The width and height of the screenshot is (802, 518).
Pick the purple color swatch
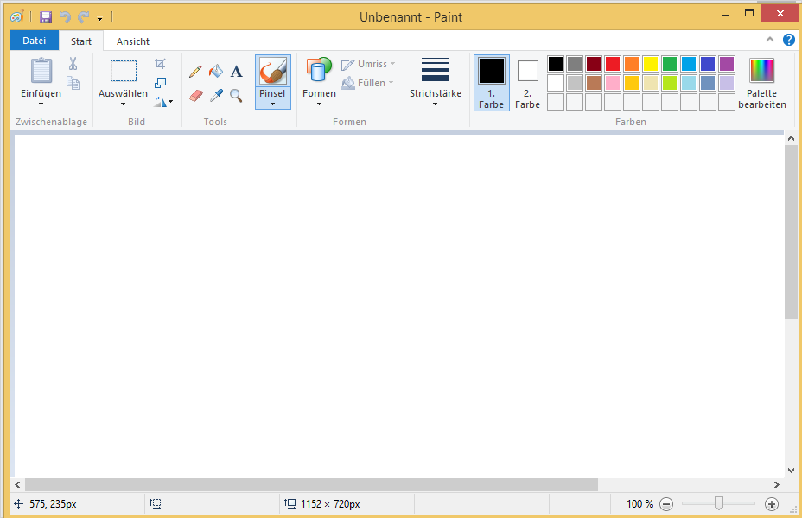point(726,64)
